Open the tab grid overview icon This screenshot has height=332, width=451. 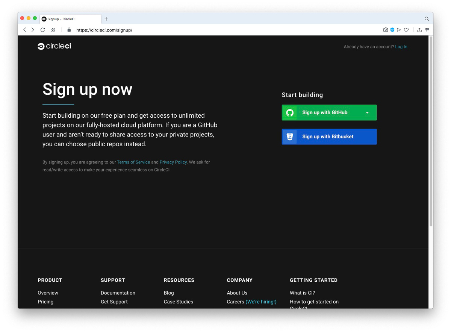click(53, 30)
